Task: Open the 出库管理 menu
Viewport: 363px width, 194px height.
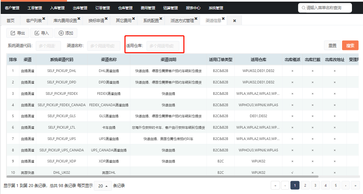Action: pyautogui.click(x=80, y=8)
